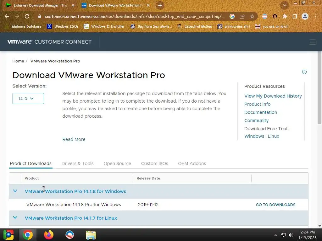This screenshot has height=241, width=322.
Task: Click the Chrome taskbar icon
Action: pyautogui.click(x=28, y=235)
